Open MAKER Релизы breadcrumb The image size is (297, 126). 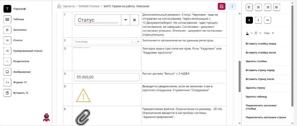[89, 6]
